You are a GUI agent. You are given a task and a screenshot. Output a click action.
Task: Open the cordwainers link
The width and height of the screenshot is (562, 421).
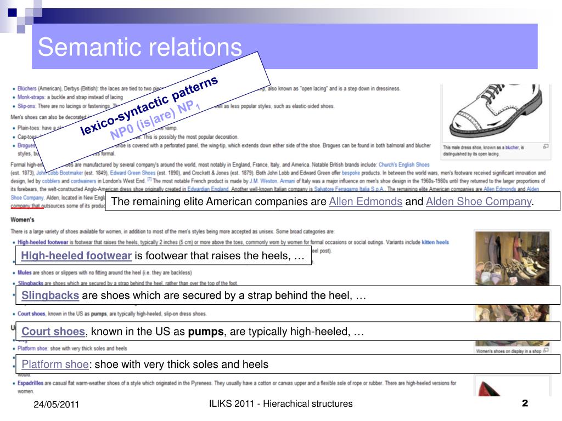point(83,181)
